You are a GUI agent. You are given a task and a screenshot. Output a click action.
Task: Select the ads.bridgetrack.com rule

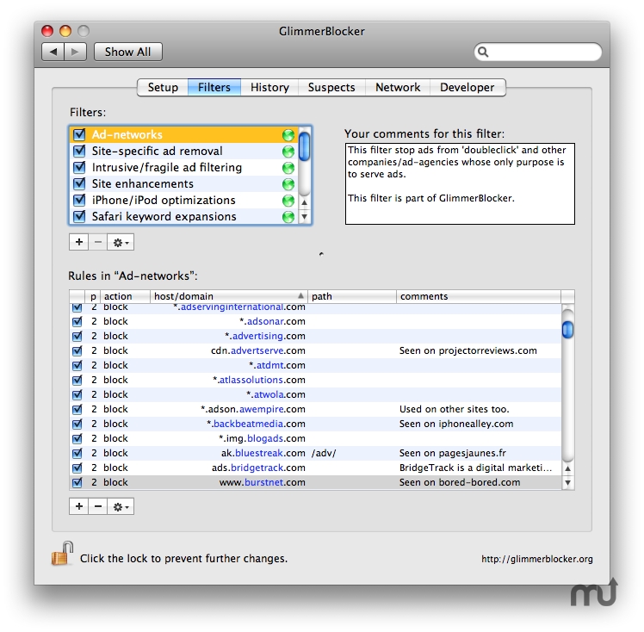pyautogui.click(x=315, y=468)
